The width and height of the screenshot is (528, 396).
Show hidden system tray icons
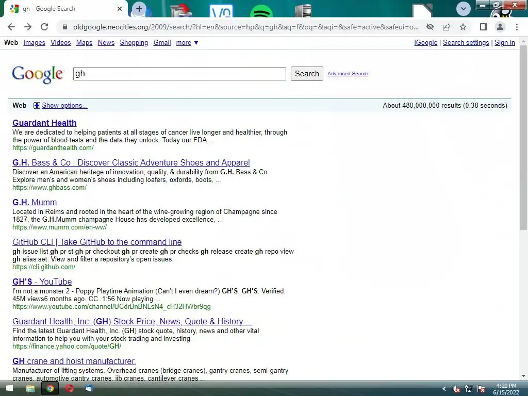[444, 389]
